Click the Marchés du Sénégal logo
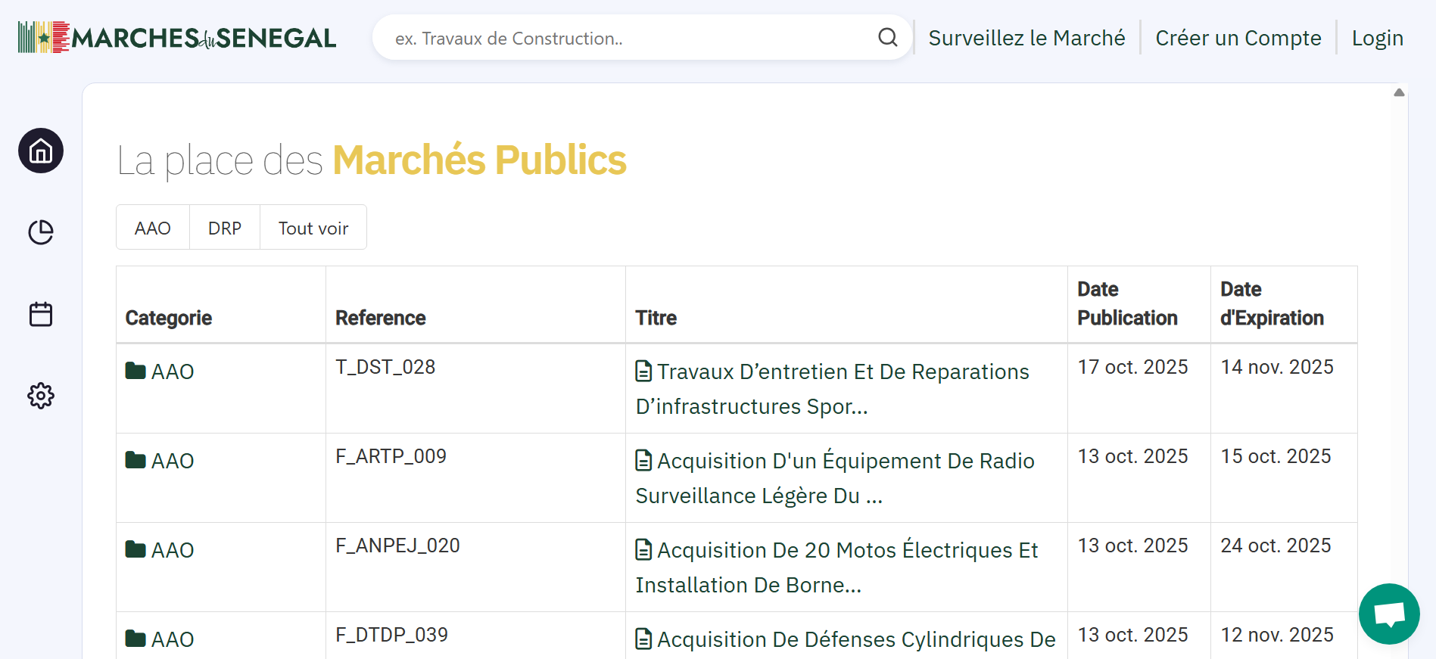 [x=177, y=38]
